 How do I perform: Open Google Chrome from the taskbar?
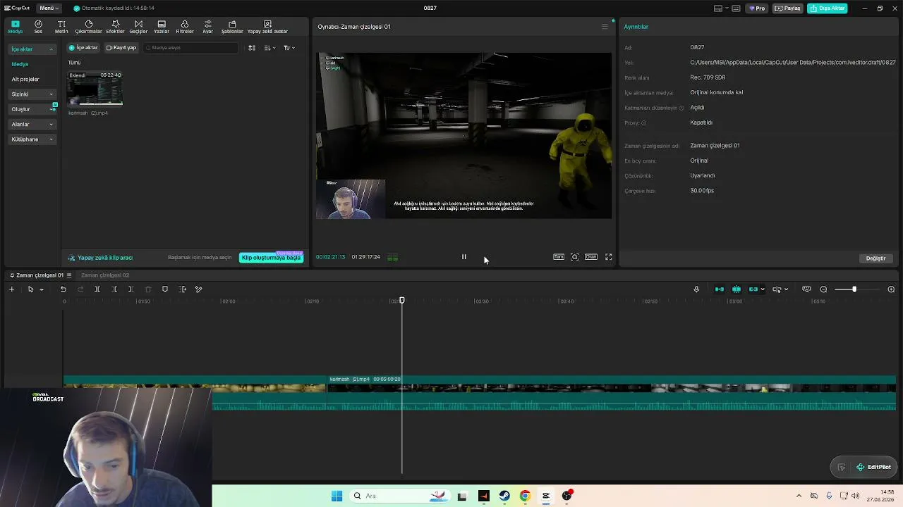(525, 496)
